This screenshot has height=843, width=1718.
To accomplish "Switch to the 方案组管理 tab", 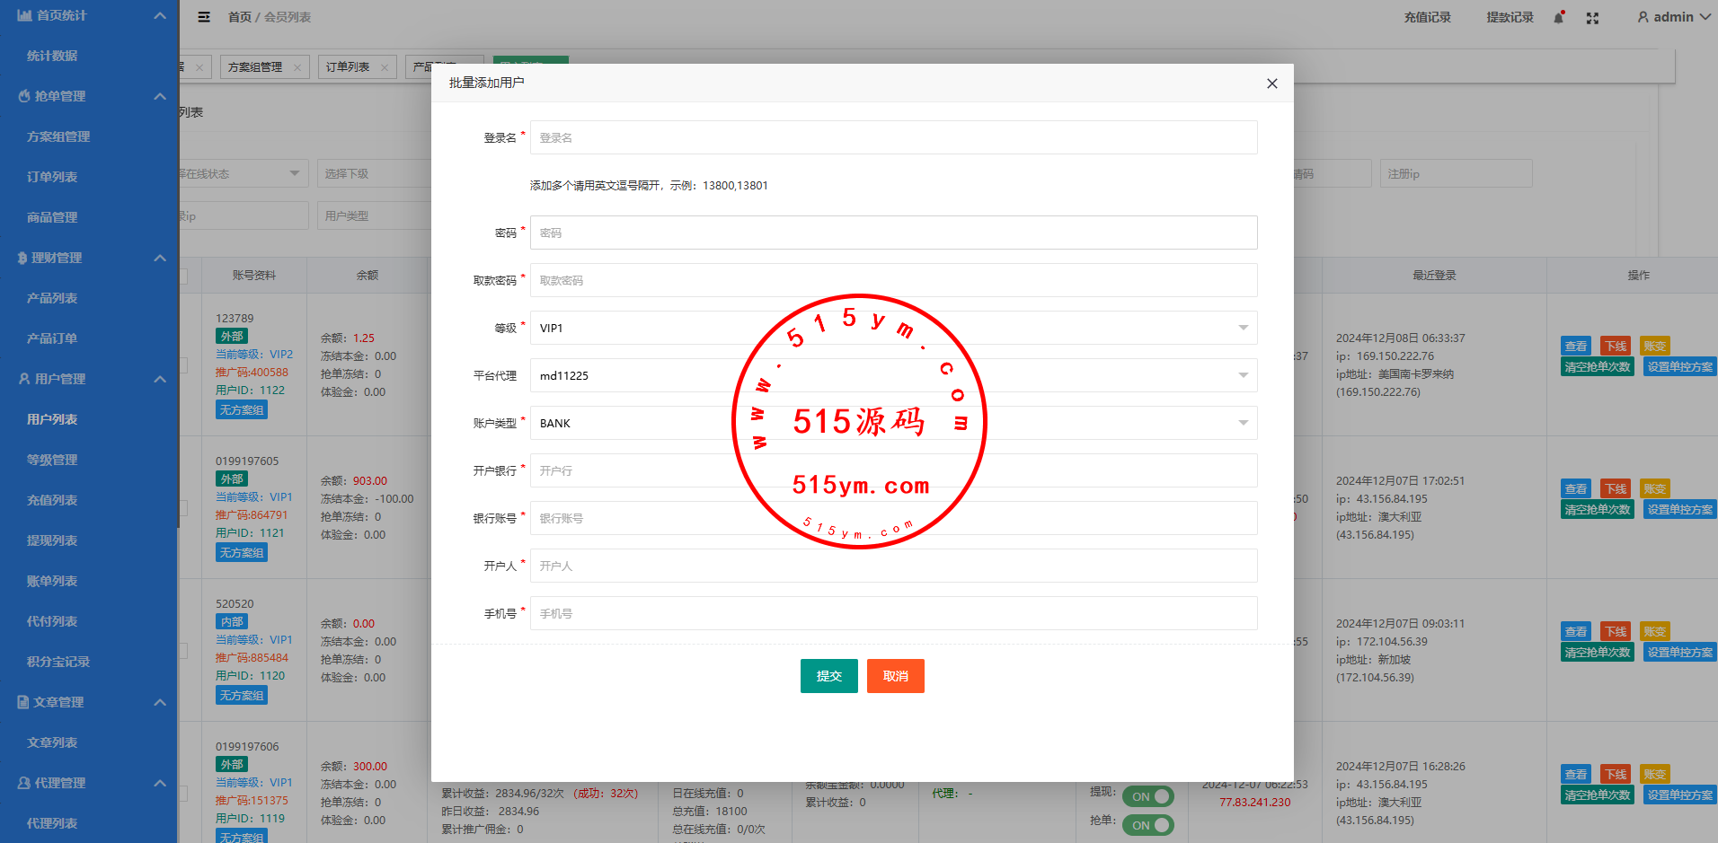I will [255, 67].
